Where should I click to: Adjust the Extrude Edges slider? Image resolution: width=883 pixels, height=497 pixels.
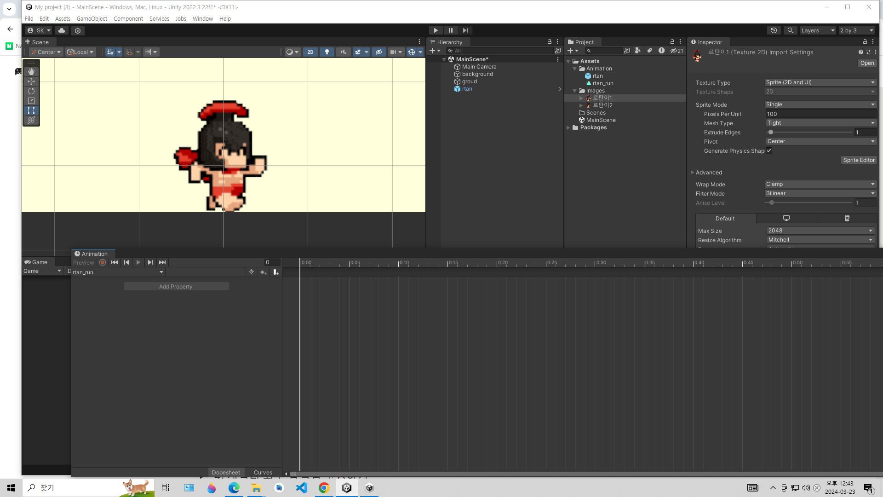(x=808, y=132)
